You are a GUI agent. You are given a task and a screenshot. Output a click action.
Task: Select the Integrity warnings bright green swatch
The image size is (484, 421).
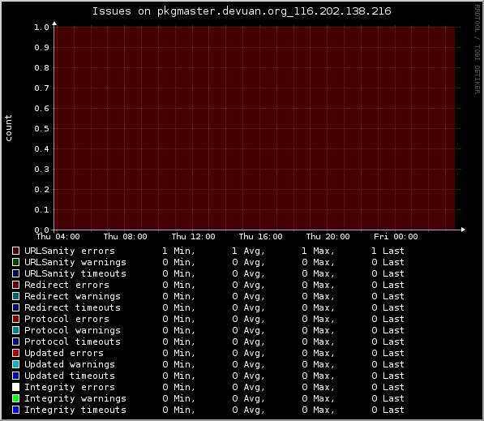15,398
